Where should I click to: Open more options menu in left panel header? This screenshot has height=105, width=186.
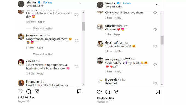tap(79, 4)
